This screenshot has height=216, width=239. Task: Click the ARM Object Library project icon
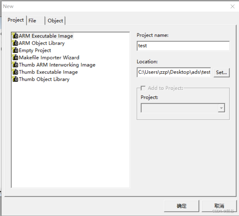[15, 43]
